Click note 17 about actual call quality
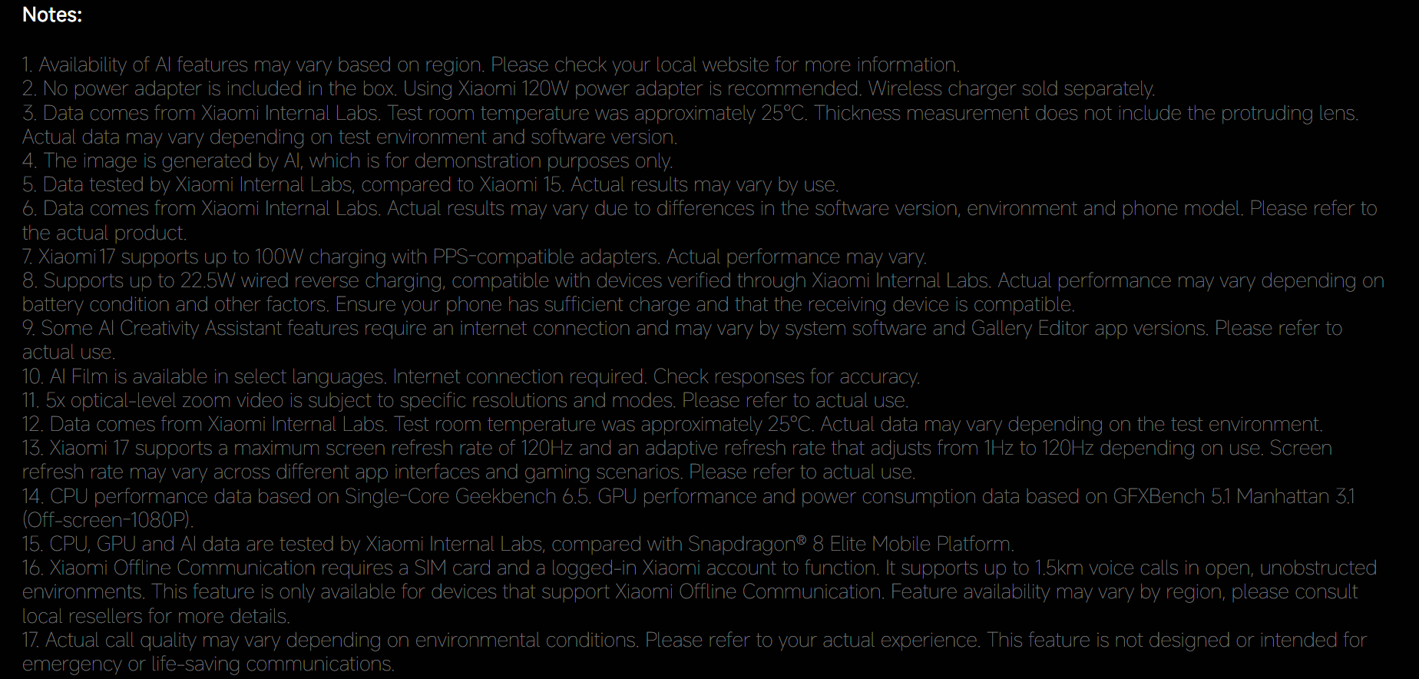The height and width of the screenshot is (679, 1419). tap(694, 640)
